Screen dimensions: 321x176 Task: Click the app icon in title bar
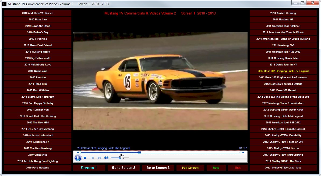click(4, 4)
